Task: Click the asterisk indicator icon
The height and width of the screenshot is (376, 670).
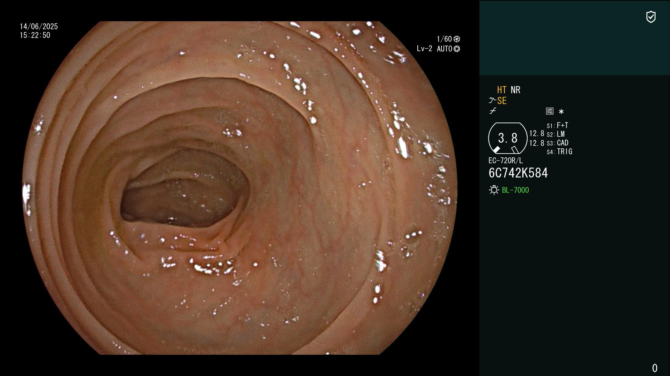Action: click(x=561, y=111)
